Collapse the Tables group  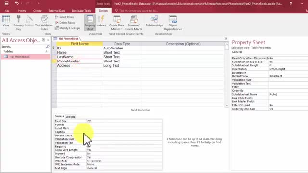point(47,51)
